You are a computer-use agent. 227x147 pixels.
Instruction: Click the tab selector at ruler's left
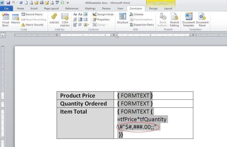(x=3, y=35)
